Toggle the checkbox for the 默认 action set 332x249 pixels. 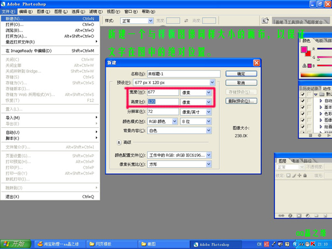(x=303, y=94)
